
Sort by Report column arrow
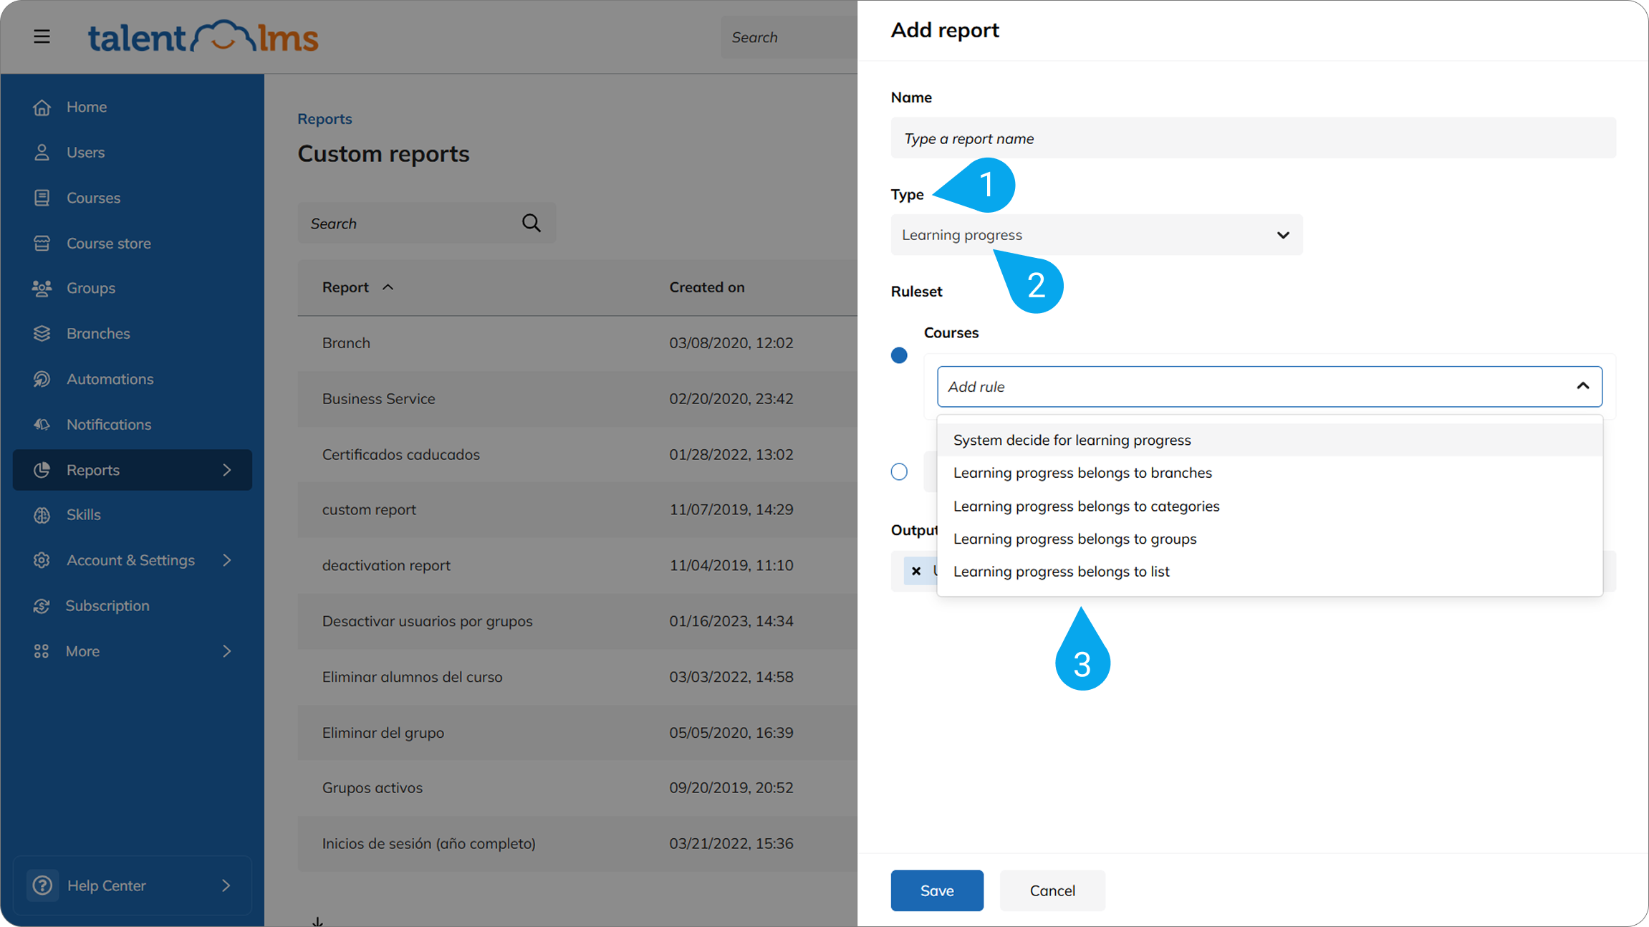(388, 287)
